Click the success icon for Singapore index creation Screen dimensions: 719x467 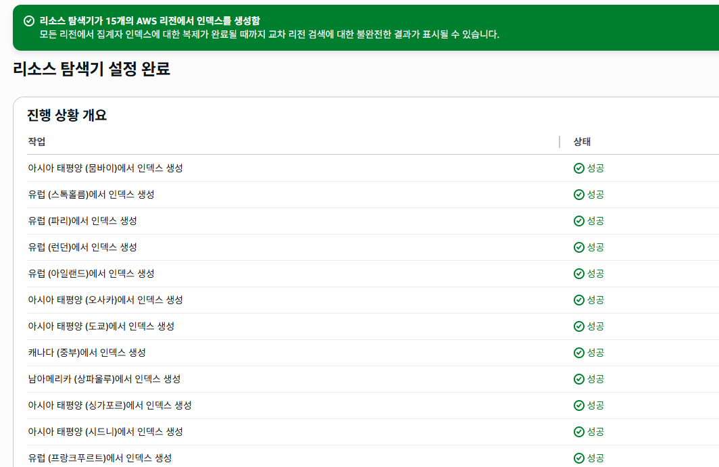(579, 405)
